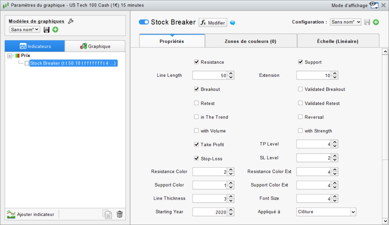
Task: Save the current chart template
Action: tap(46, 30)
